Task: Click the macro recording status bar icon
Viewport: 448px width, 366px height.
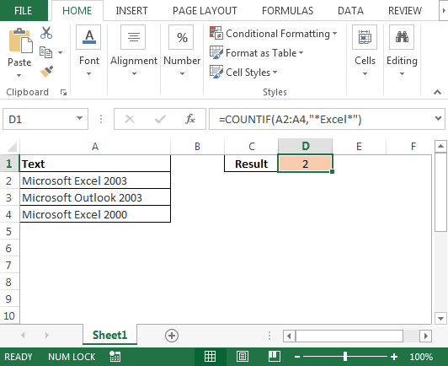Action: point(115,357)
